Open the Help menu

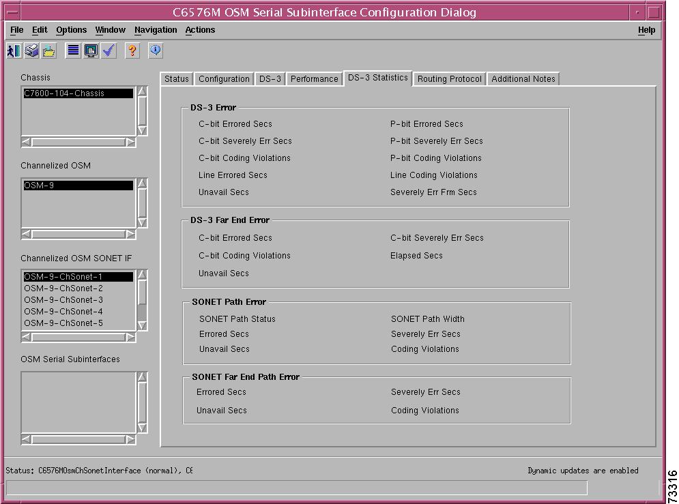click(646, 30)
